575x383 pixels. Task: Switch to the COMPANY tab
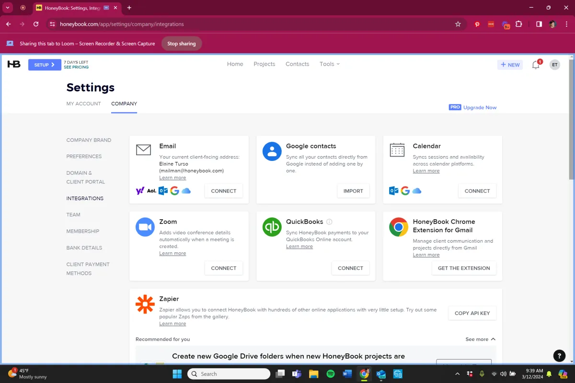click(x=124, y=103)
